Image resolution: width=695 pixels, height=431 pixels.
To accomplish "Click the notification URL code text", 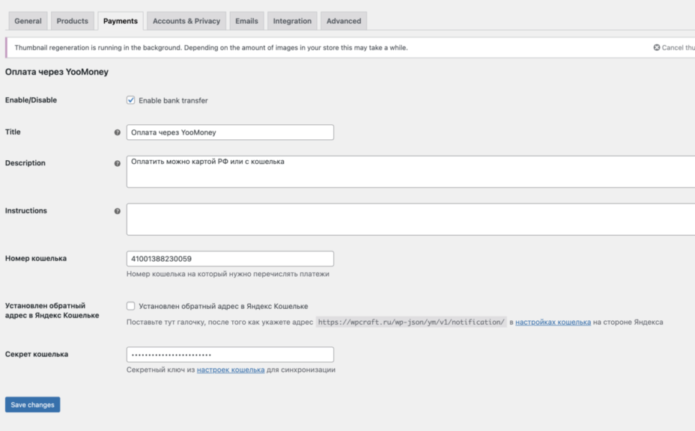I will click(x=411, y=322).
